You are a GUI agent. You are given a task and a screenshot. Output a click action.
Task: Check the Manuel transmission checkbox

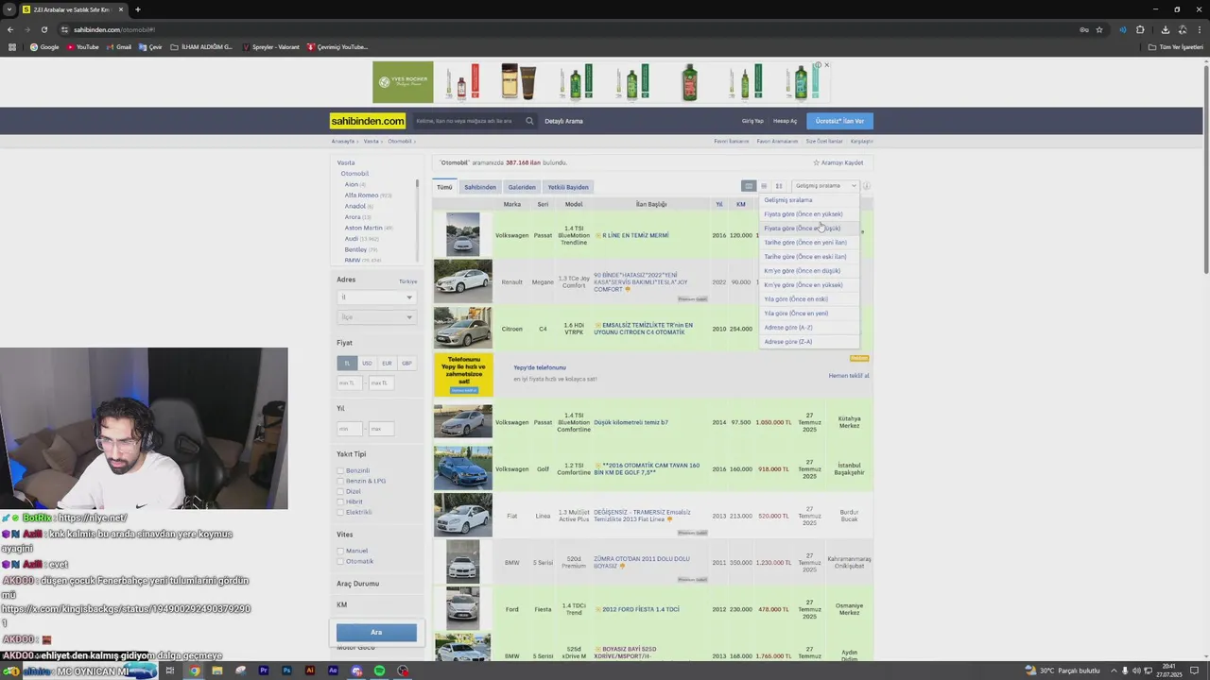(x=340, y=551)
